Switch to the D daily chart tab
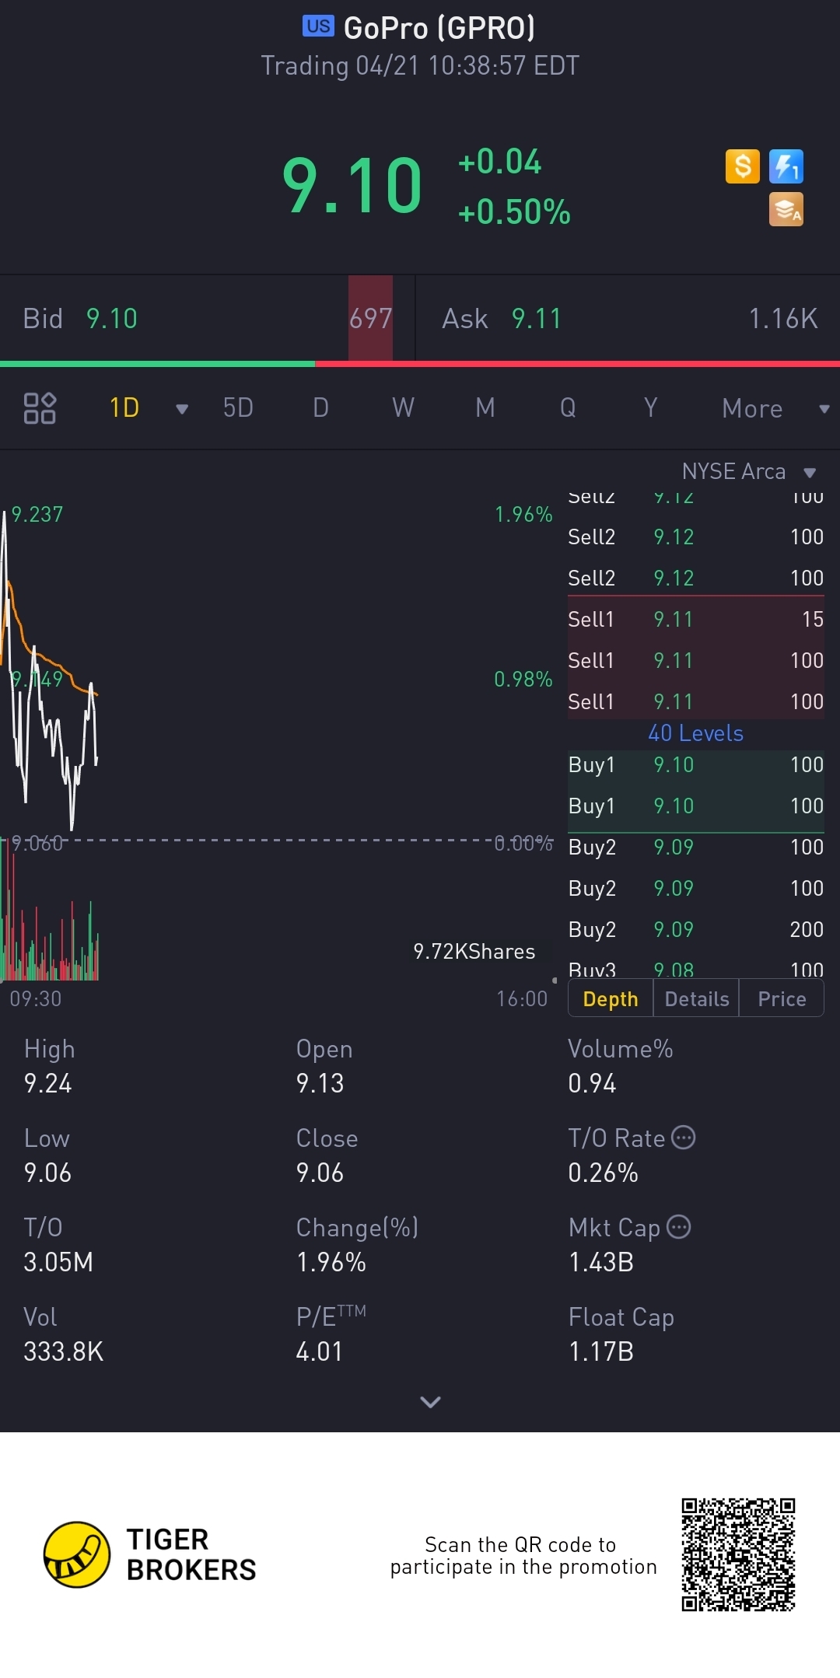Viewport: 840px width, 1678px height. (x=320, y=407)
